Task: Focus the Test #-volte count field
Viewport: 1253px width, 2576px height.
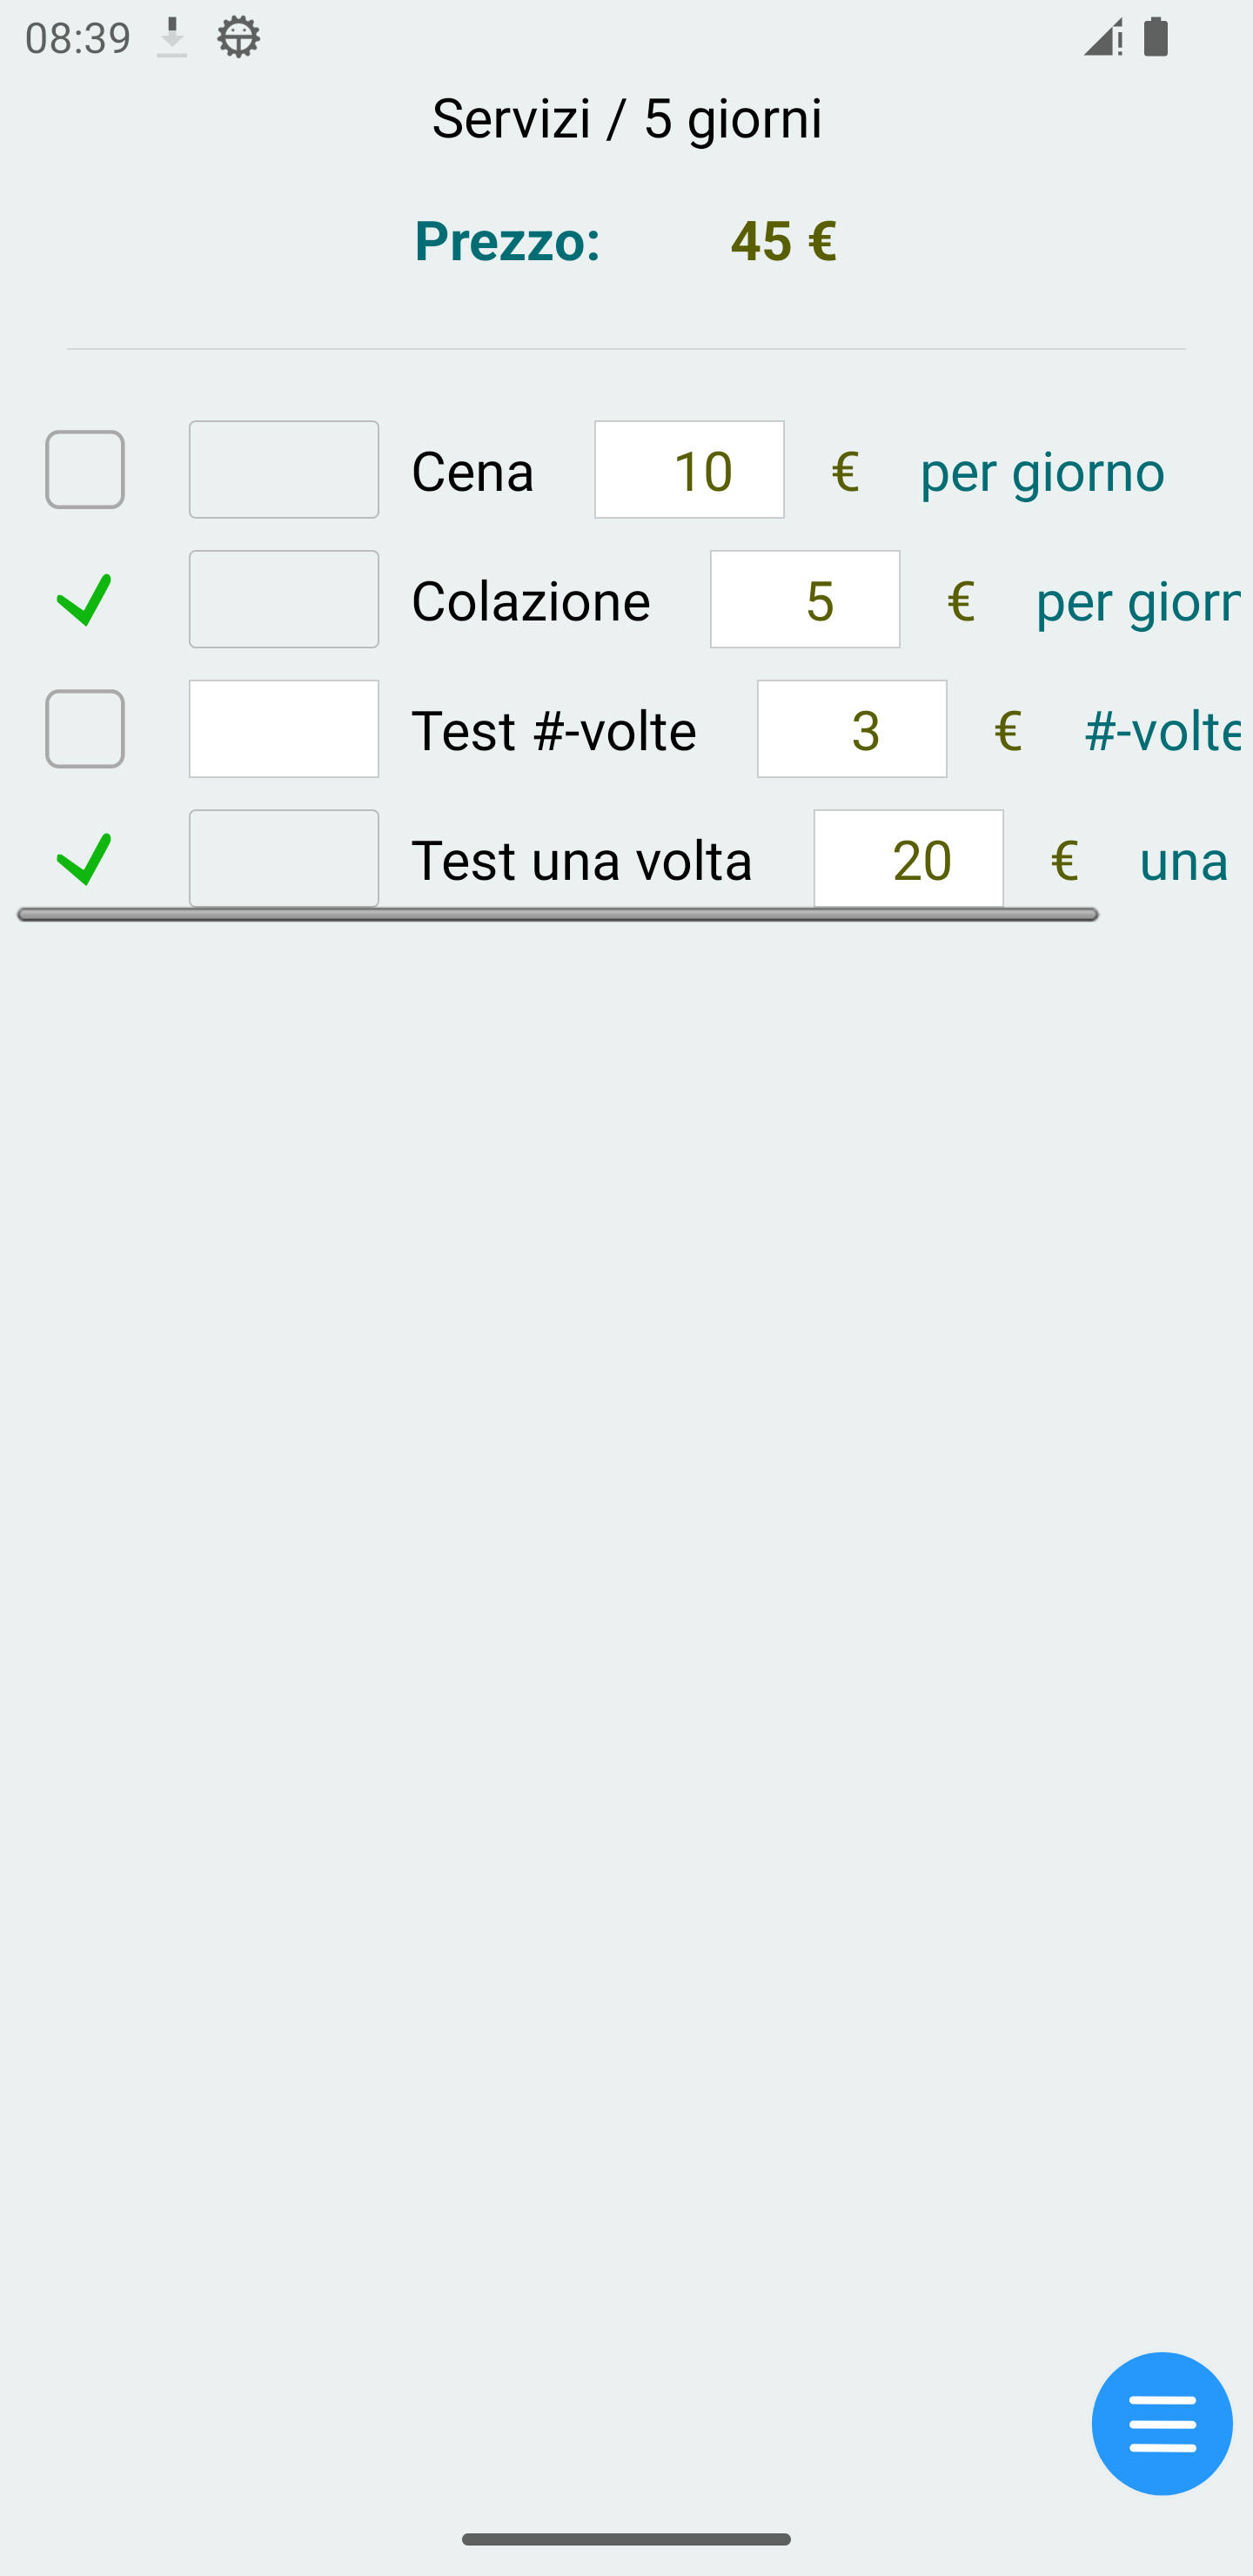Action: coord(284,729)
